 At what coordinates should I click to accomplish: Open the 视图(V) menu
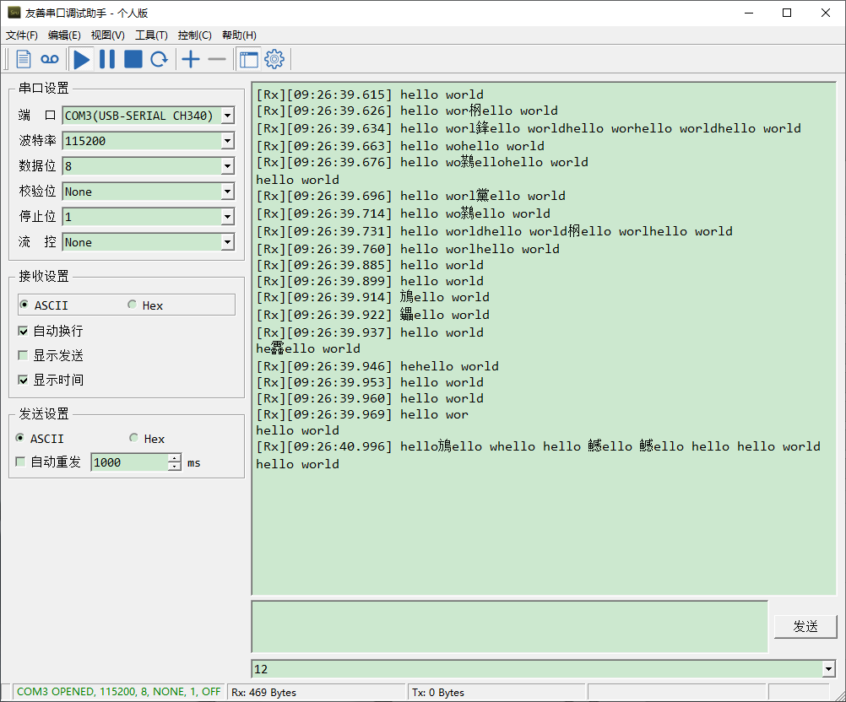108,35
